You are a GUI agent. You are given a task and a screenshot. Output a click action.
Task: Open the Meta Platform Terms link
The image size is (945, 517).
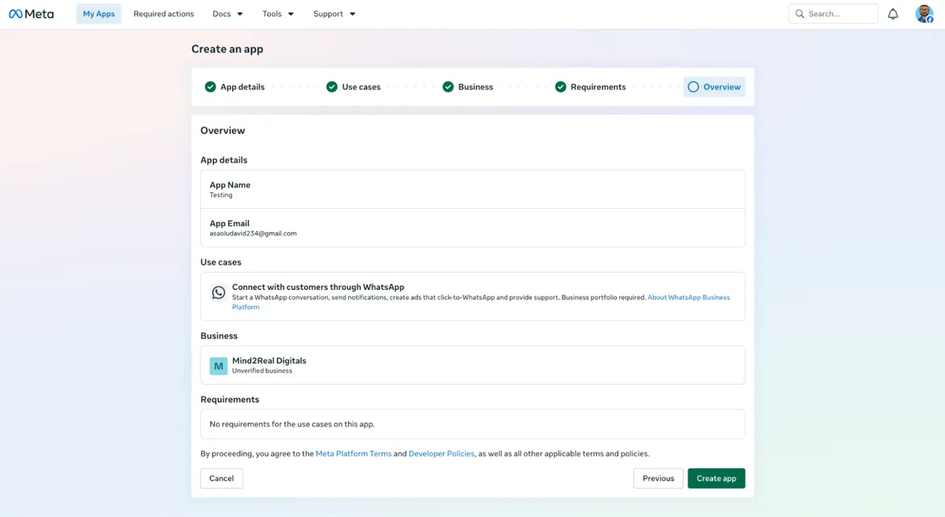(x=354, y=454)
